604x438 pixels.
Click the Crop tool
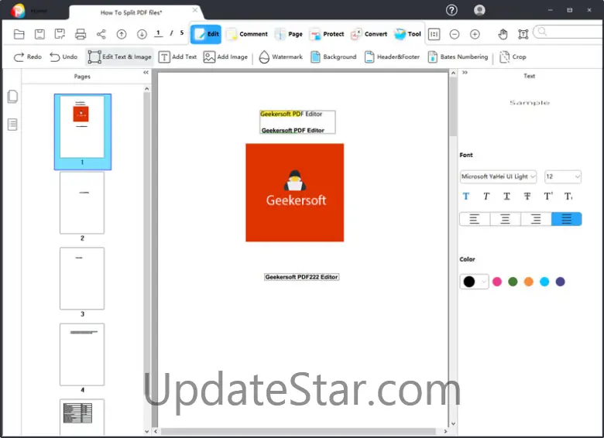513,57
